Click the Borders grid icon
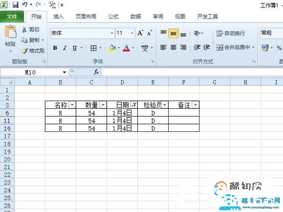This screenshot has height=212, width=283. pyautogui.click(x=93, y=48)
